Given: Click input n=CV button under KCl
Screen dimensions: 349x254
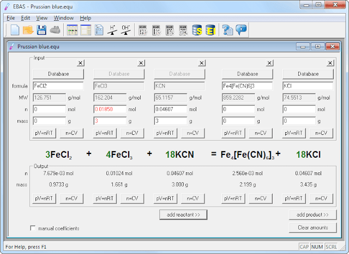Looking at the screenshot, I should (321, 133).
